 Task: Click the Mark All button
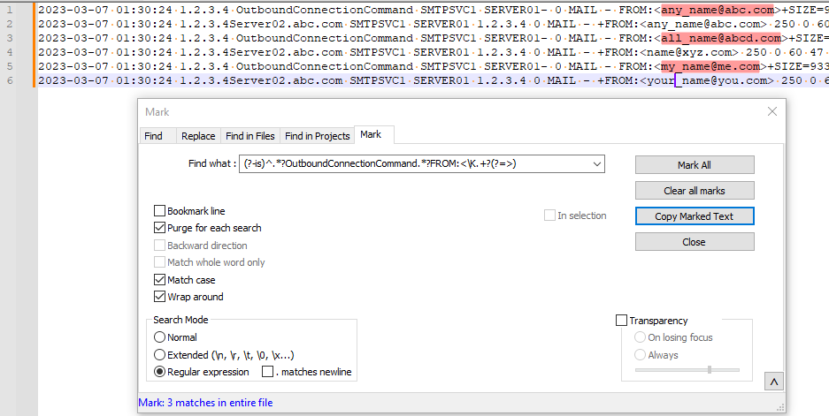pos(695,164)
